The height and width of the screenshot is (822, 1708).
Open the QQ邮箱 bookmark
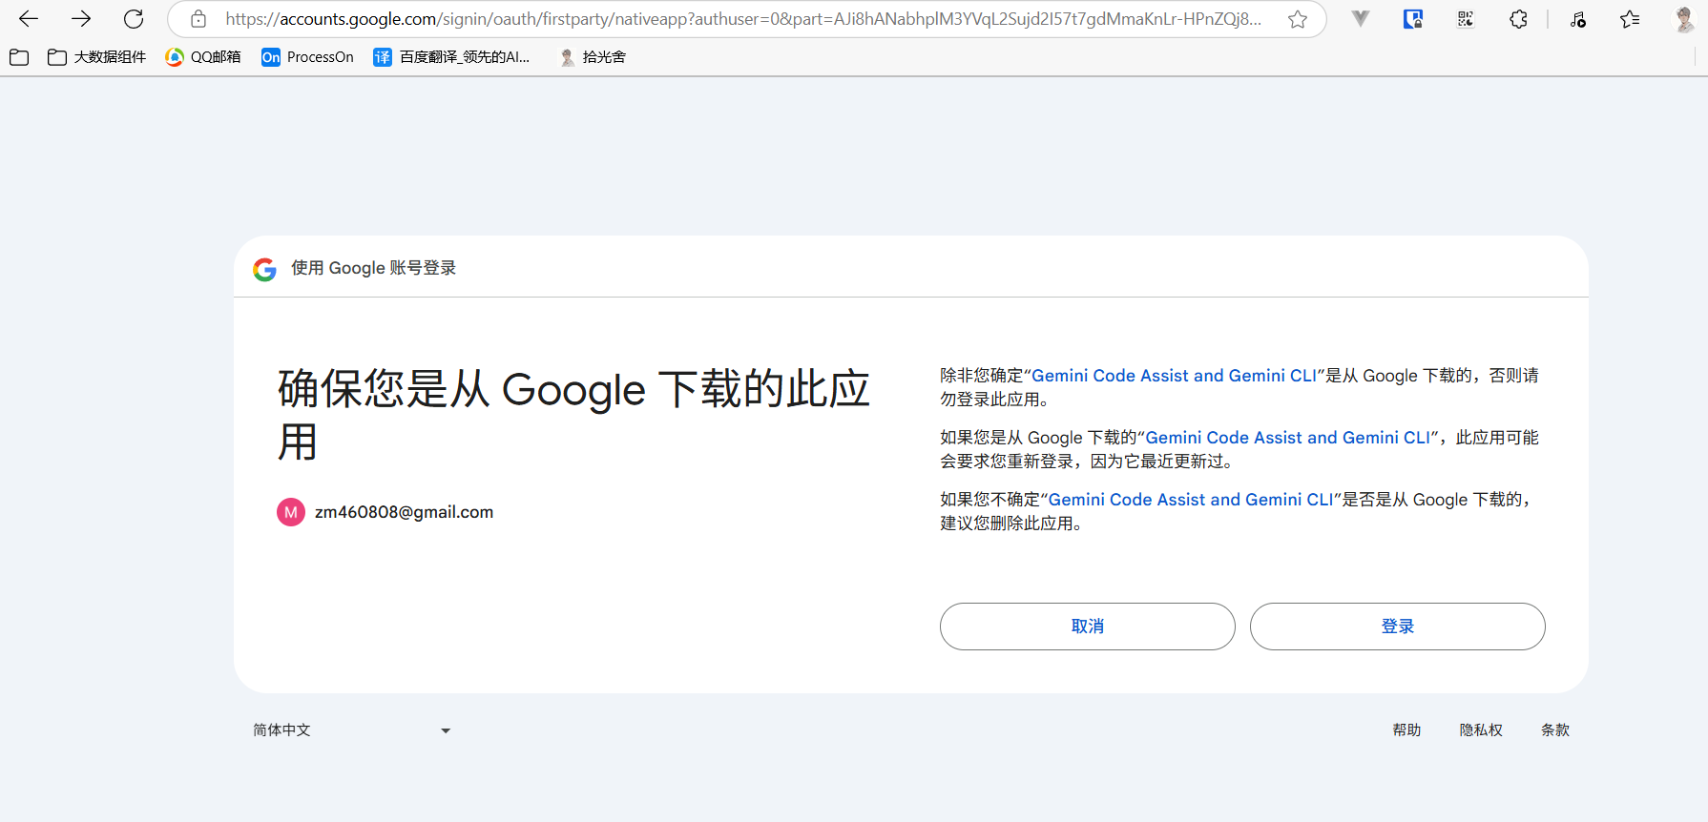point(203,57)
